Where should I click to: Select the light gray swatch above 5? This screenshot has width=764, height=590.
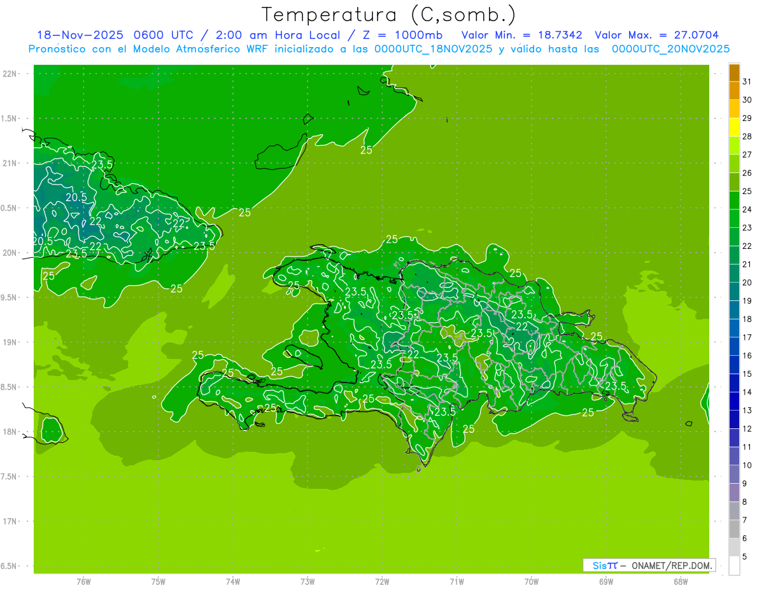[x=734, y=547]
